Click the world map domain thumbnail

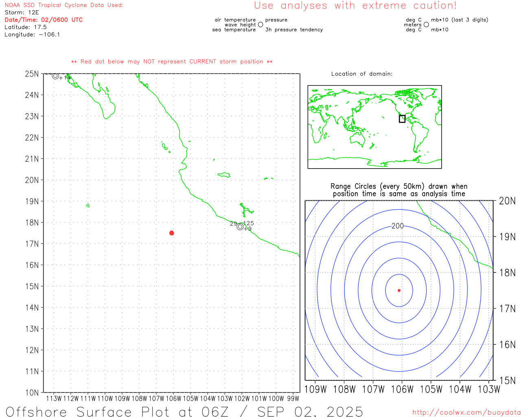pos(374,127)
